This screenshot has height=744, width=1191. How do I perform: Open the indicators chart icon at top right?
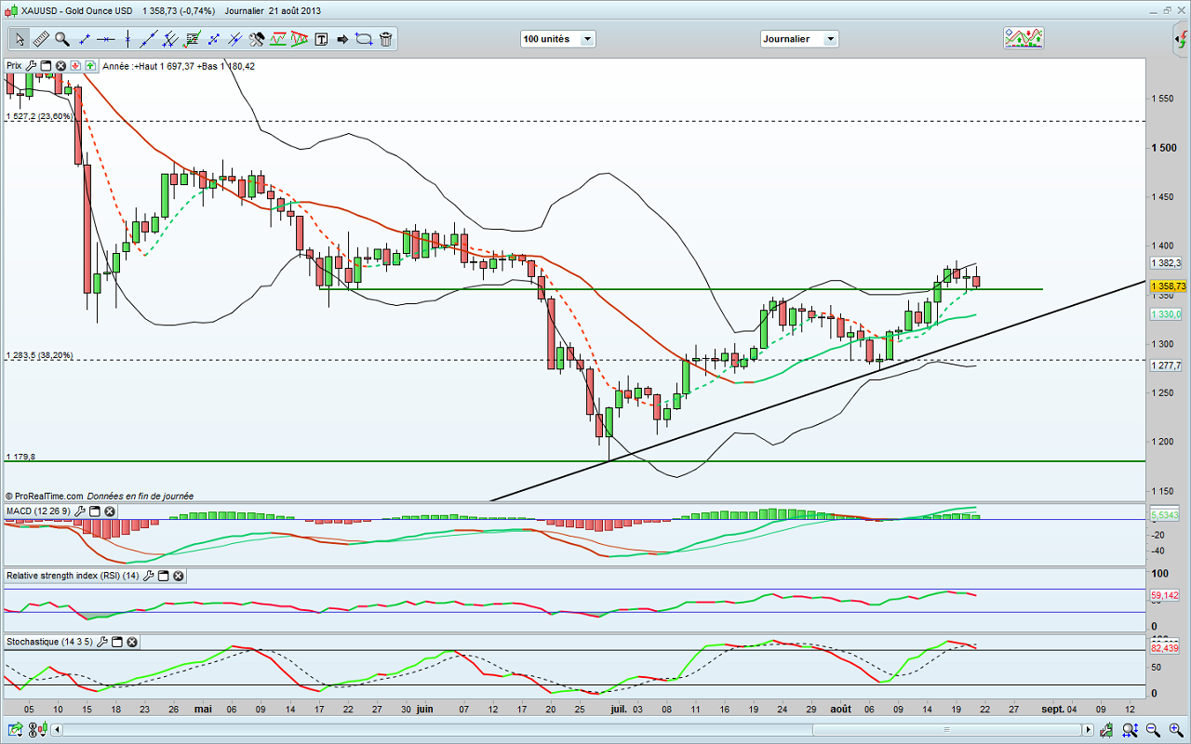(1023, 38)
